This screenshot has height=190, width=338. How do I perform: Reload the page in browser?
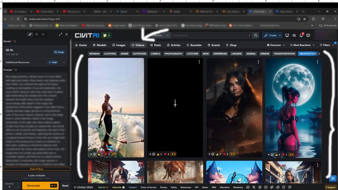[x=18, y=19]
